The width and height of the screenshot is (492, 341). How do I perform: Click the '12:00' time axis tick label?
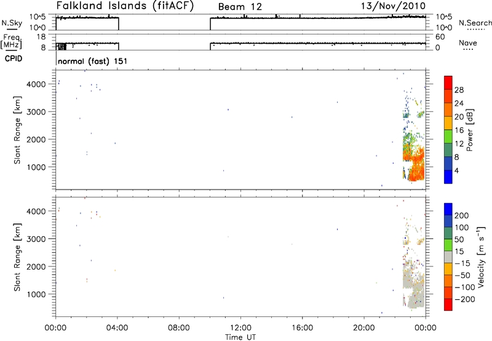tap(240, 328)
